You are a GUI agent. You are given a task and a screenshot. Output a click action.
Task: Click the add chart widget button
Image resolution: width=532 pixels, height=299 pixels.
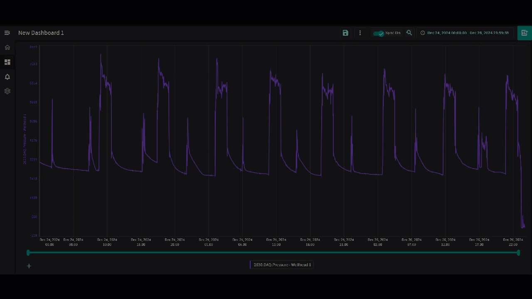coord(525,33)
